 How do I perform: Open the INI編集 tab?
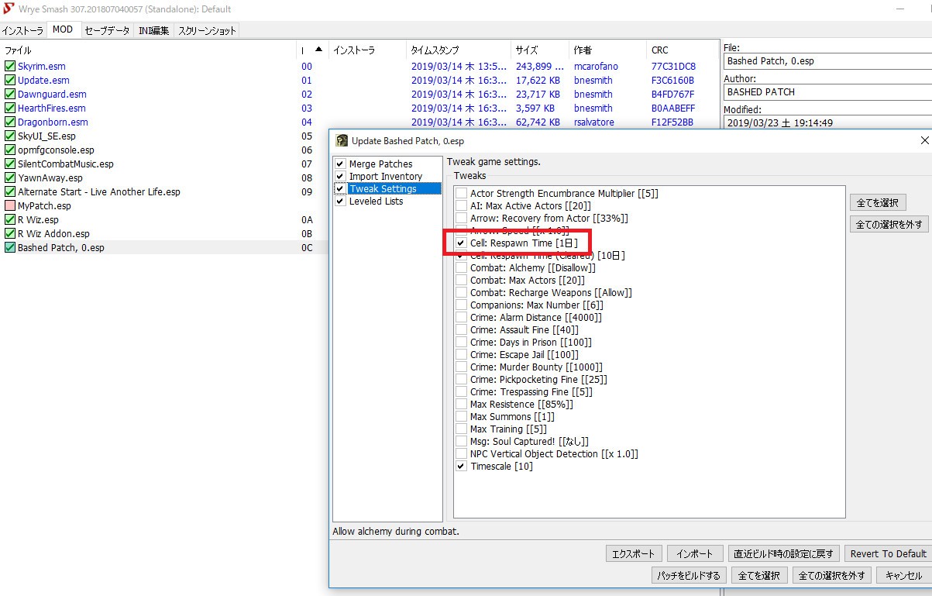pos(153,30)
